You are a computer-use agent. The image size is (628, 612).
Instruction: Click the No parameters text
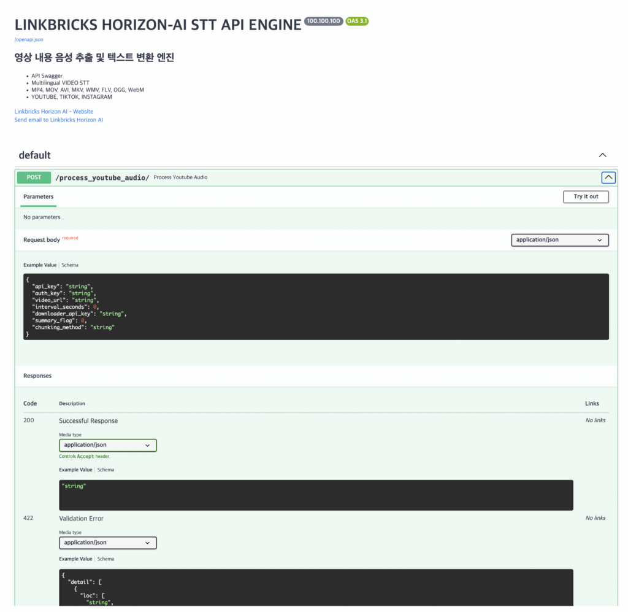(x=42, y=217)
